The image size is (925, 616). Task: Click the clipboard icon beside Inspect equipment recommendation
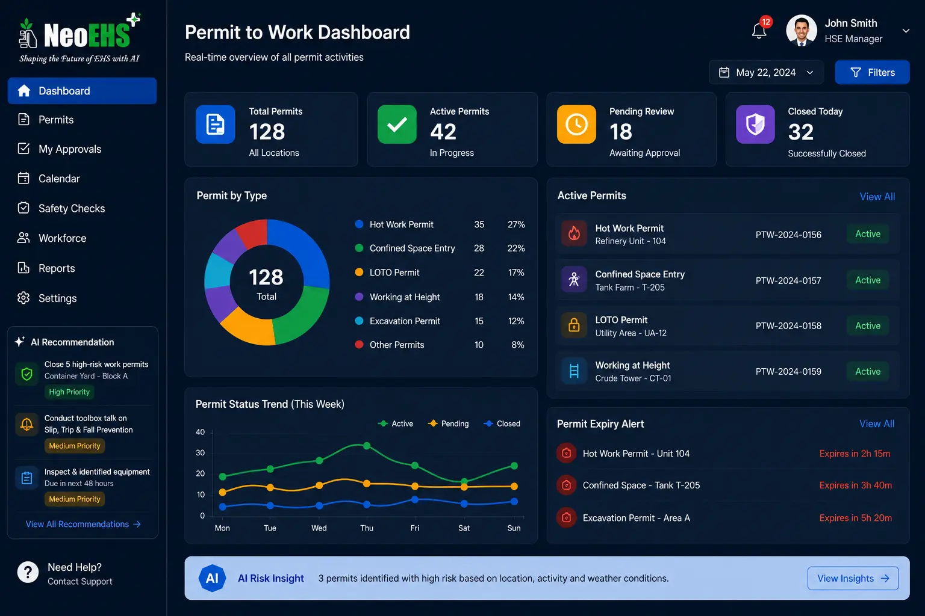pos(26,478)
